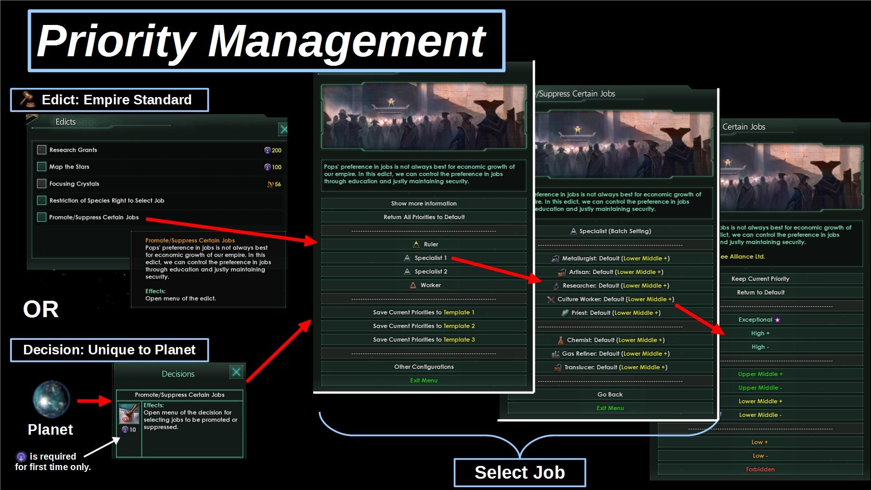Click the Metallurgist job icon
This screenshot has height=490, width=871.
pyautogui.click(x=555, y=259)
